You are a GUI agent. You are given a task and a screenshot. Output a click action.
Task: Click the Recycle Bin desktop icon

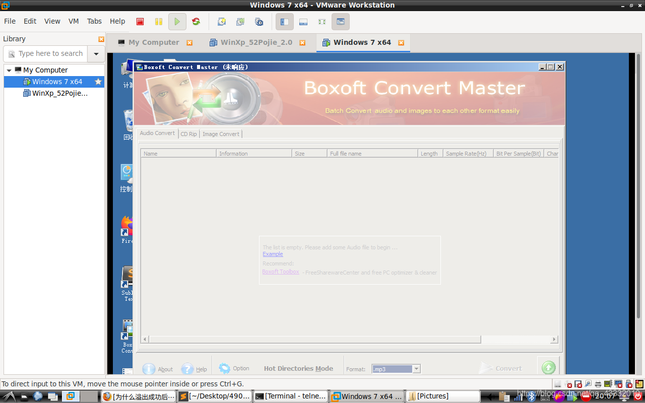[x=128, y=125]
